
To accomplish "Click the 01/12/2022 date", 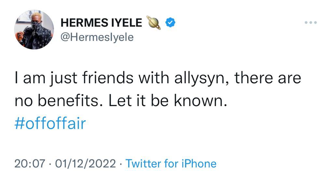I will [85, 163].
